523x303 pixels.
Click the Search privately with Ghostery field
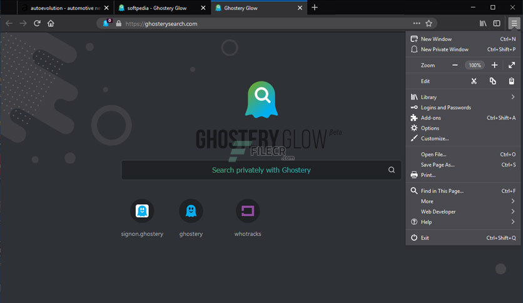pos(261,170)
